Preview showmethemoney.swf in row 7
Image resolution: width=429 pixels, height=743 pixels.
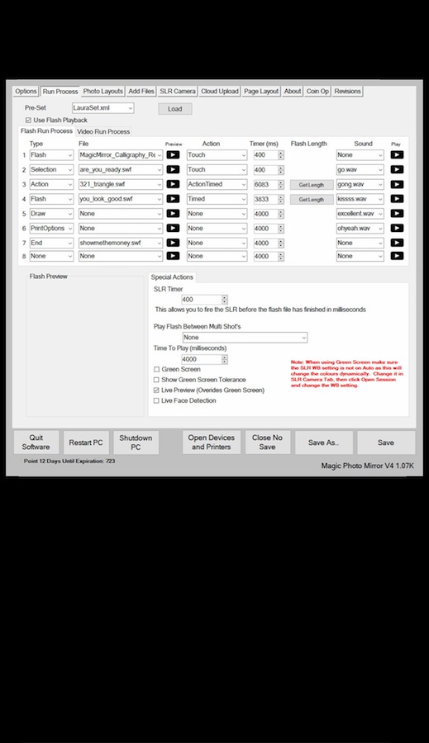174,243
